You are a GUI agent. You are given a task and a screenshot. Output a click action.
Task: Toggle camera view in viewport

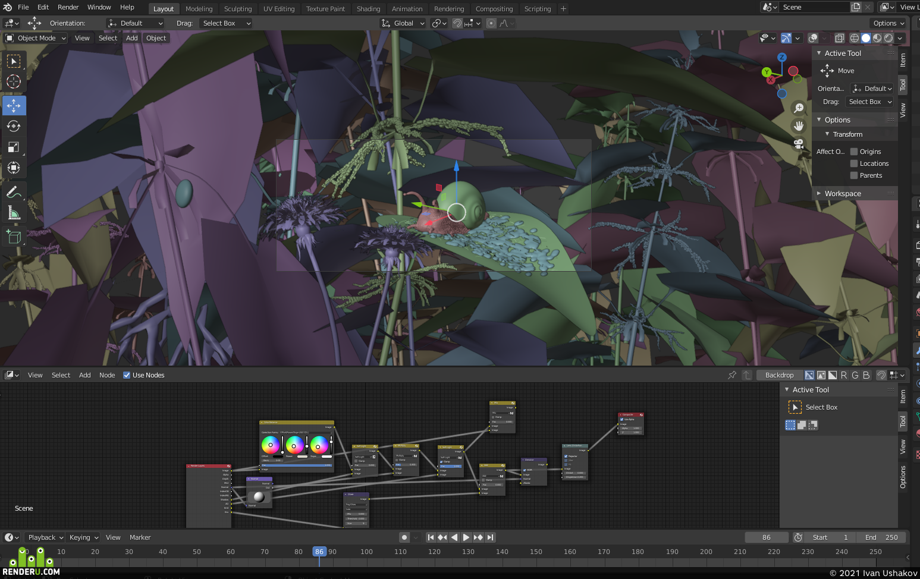[x=799, y=144]
